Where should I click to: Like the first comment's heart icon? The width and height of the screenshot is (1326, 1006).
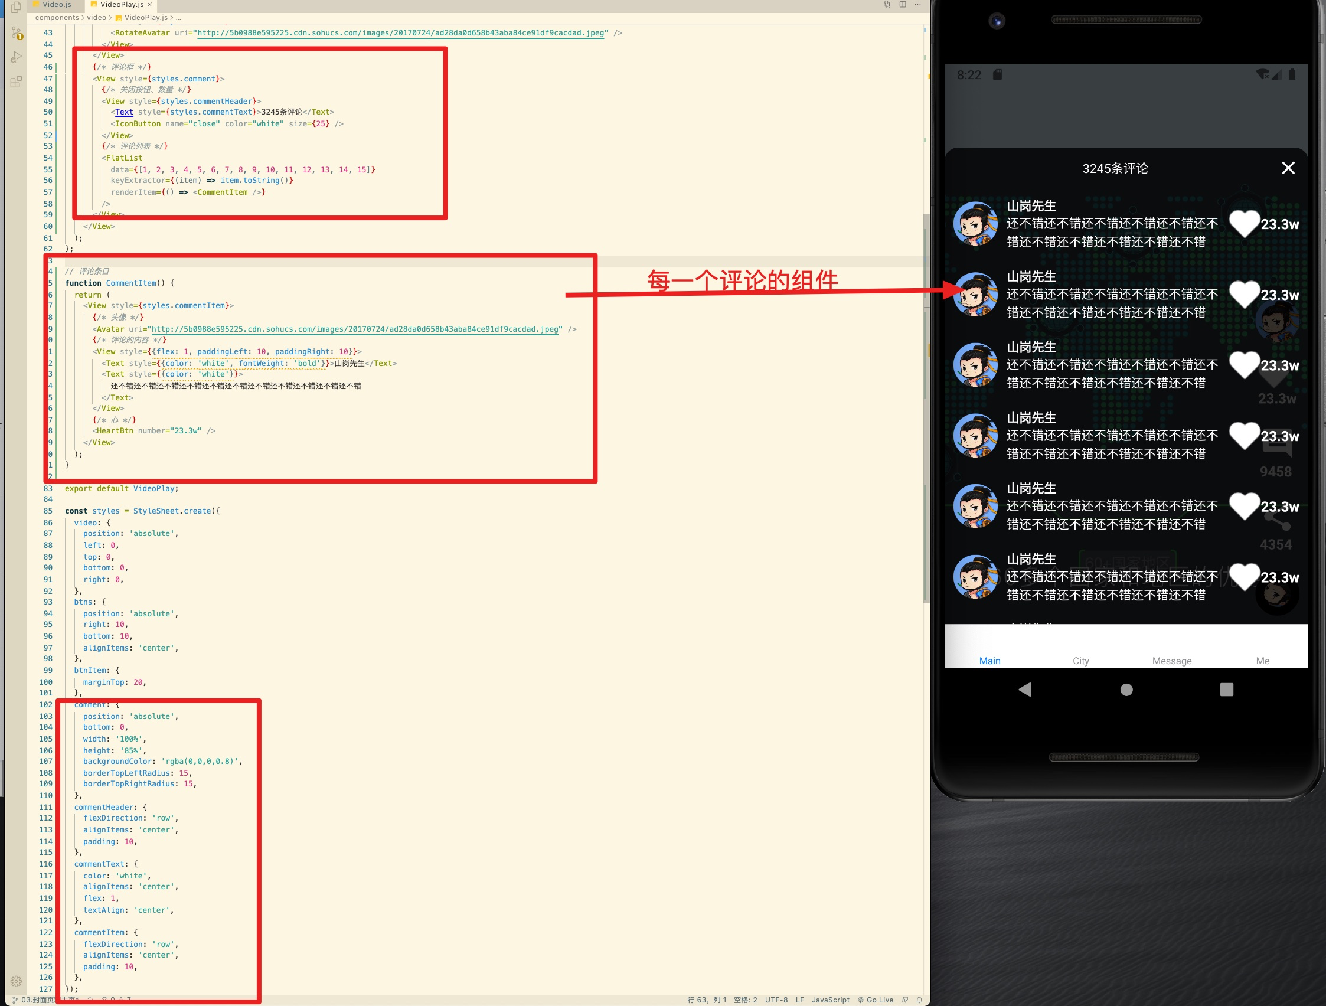pyautogui.click(x=1245, y=224)
